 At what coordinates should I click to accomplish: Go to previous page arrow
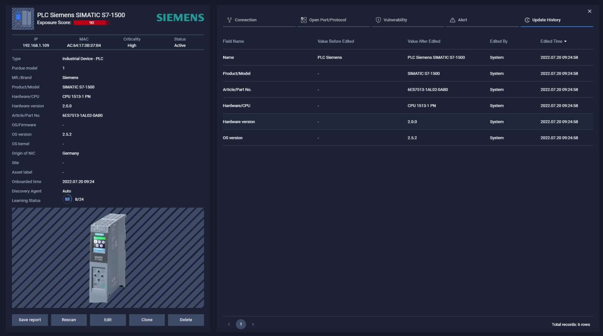229,324
